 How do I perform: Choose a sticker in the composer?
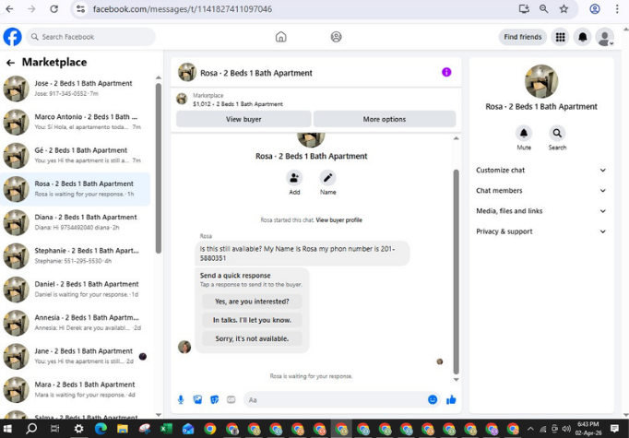[x=215, y=399]
